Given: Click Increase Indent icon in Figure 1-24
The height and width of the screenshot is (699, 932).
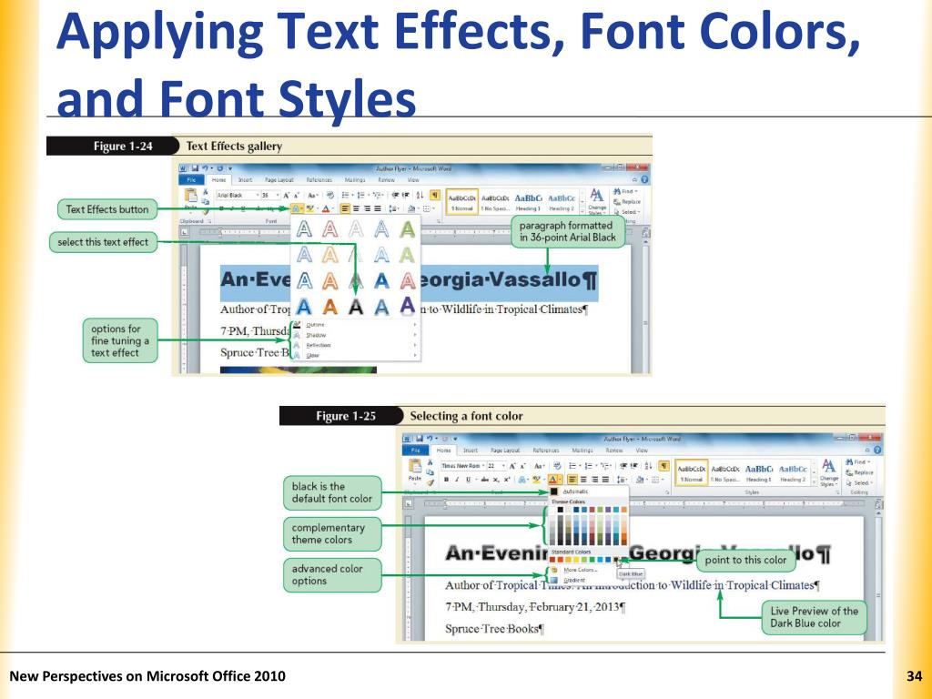Looking at the screenshot, I should [x=406, y=196].
